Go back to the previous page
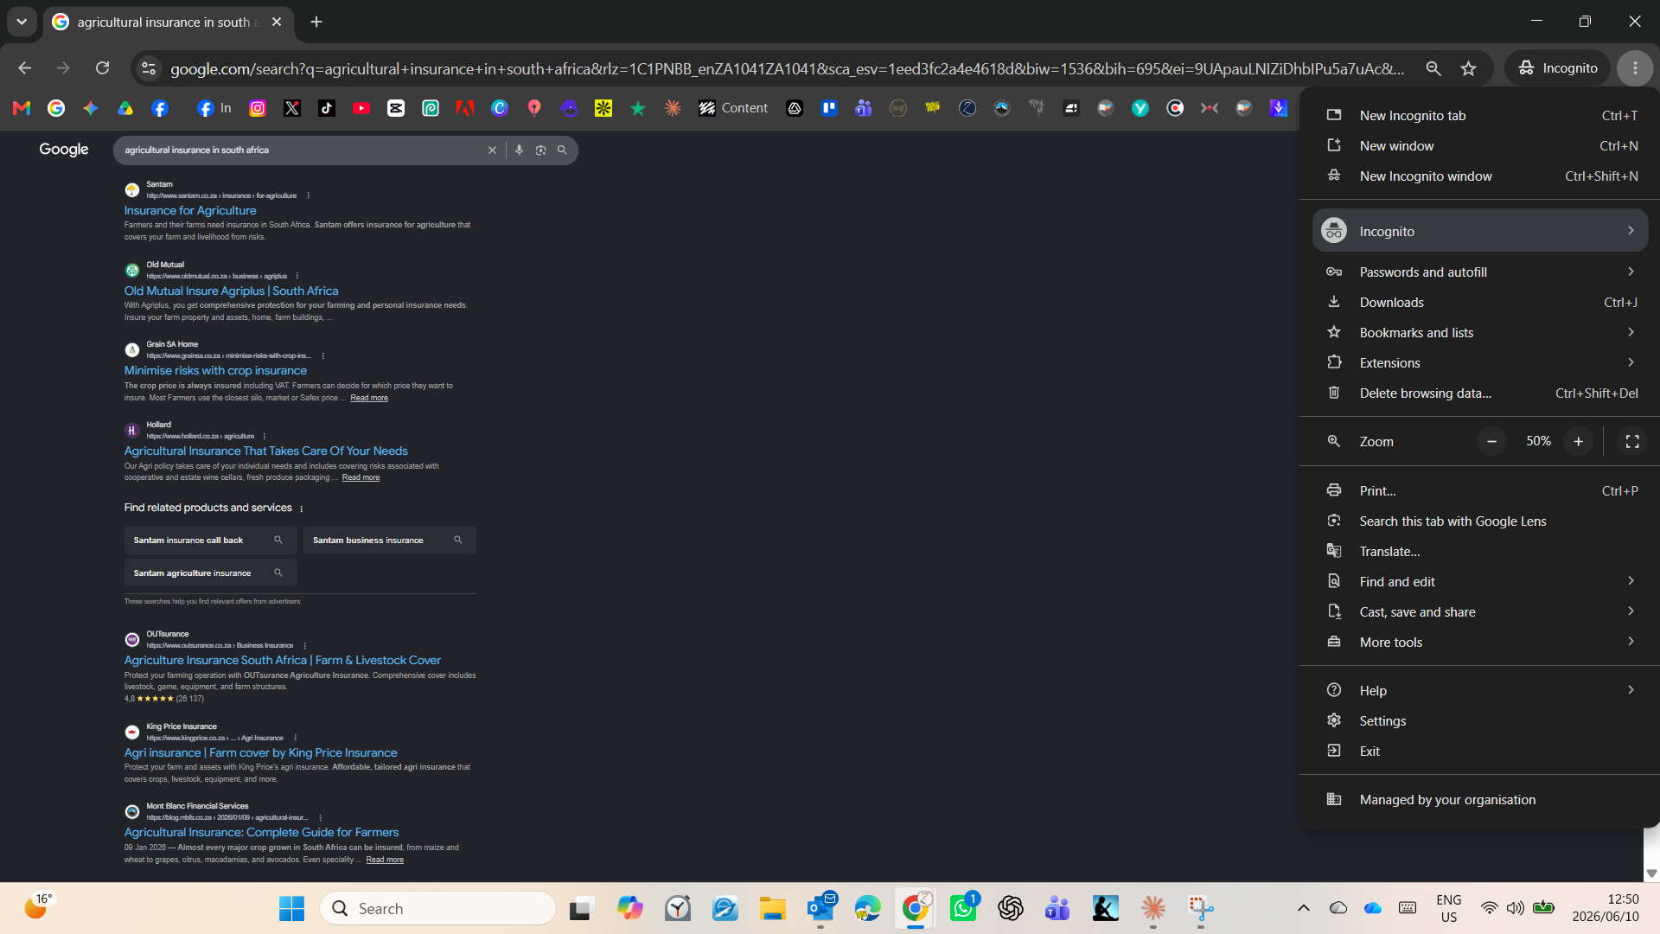 24,68
